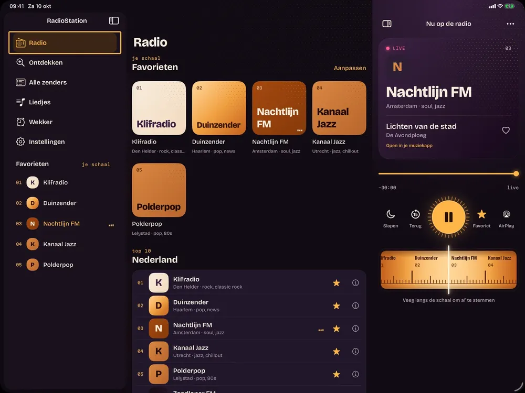Open the Polderpop favorite card
Image resolution: width=525 pixels, height=393 pixels.
(x=159, y=190)
